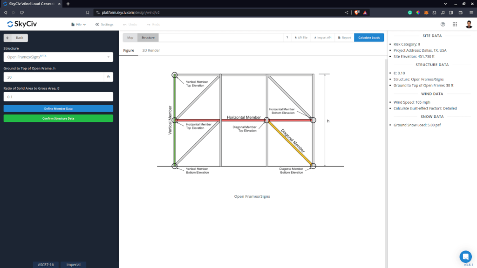
Task: Open the chat bubble in the corner
Action: coord(465,256)
